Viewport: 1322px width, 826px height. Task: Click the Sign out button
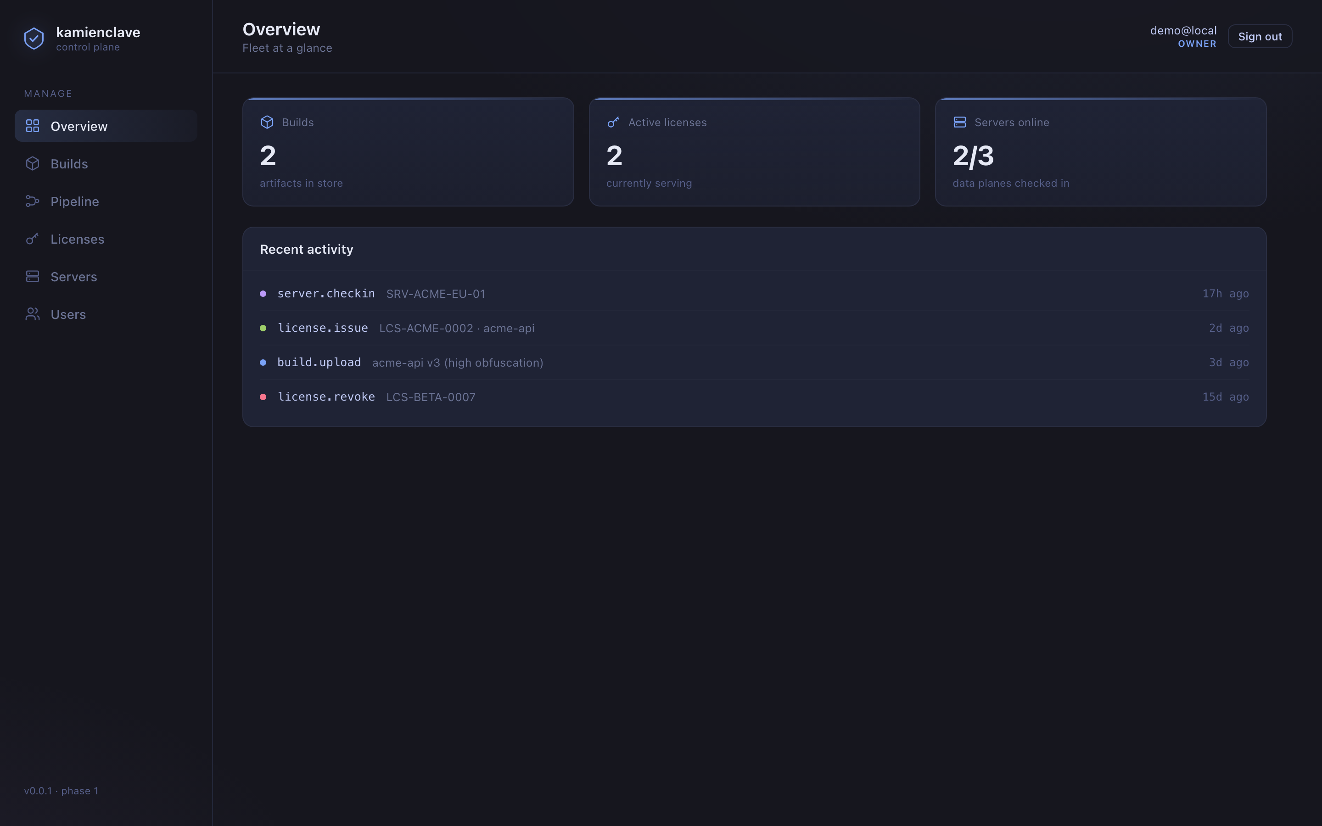pos(1260,36)
